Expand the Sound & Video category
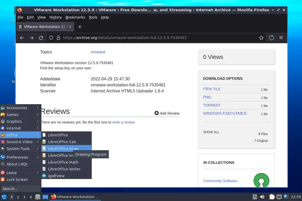The width and height of the screenshot is (302, 201). (21, 142)
